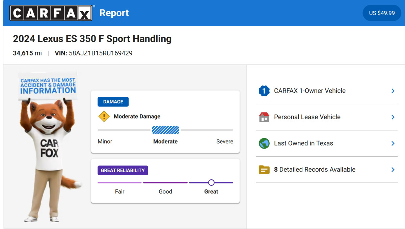
Task: Expand the CARFAX 1-Owner Vehicle chevron
Action: [393, 91]
